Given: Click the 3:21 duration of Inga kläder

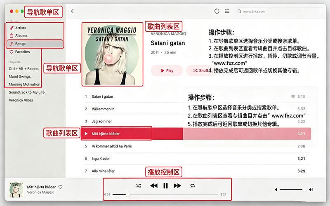Looking at the screenshot, I should coord(301,159).
